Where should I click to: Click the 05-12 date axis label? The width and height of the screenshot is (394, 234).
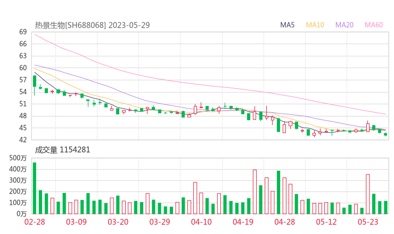click(x=326, y=222)
